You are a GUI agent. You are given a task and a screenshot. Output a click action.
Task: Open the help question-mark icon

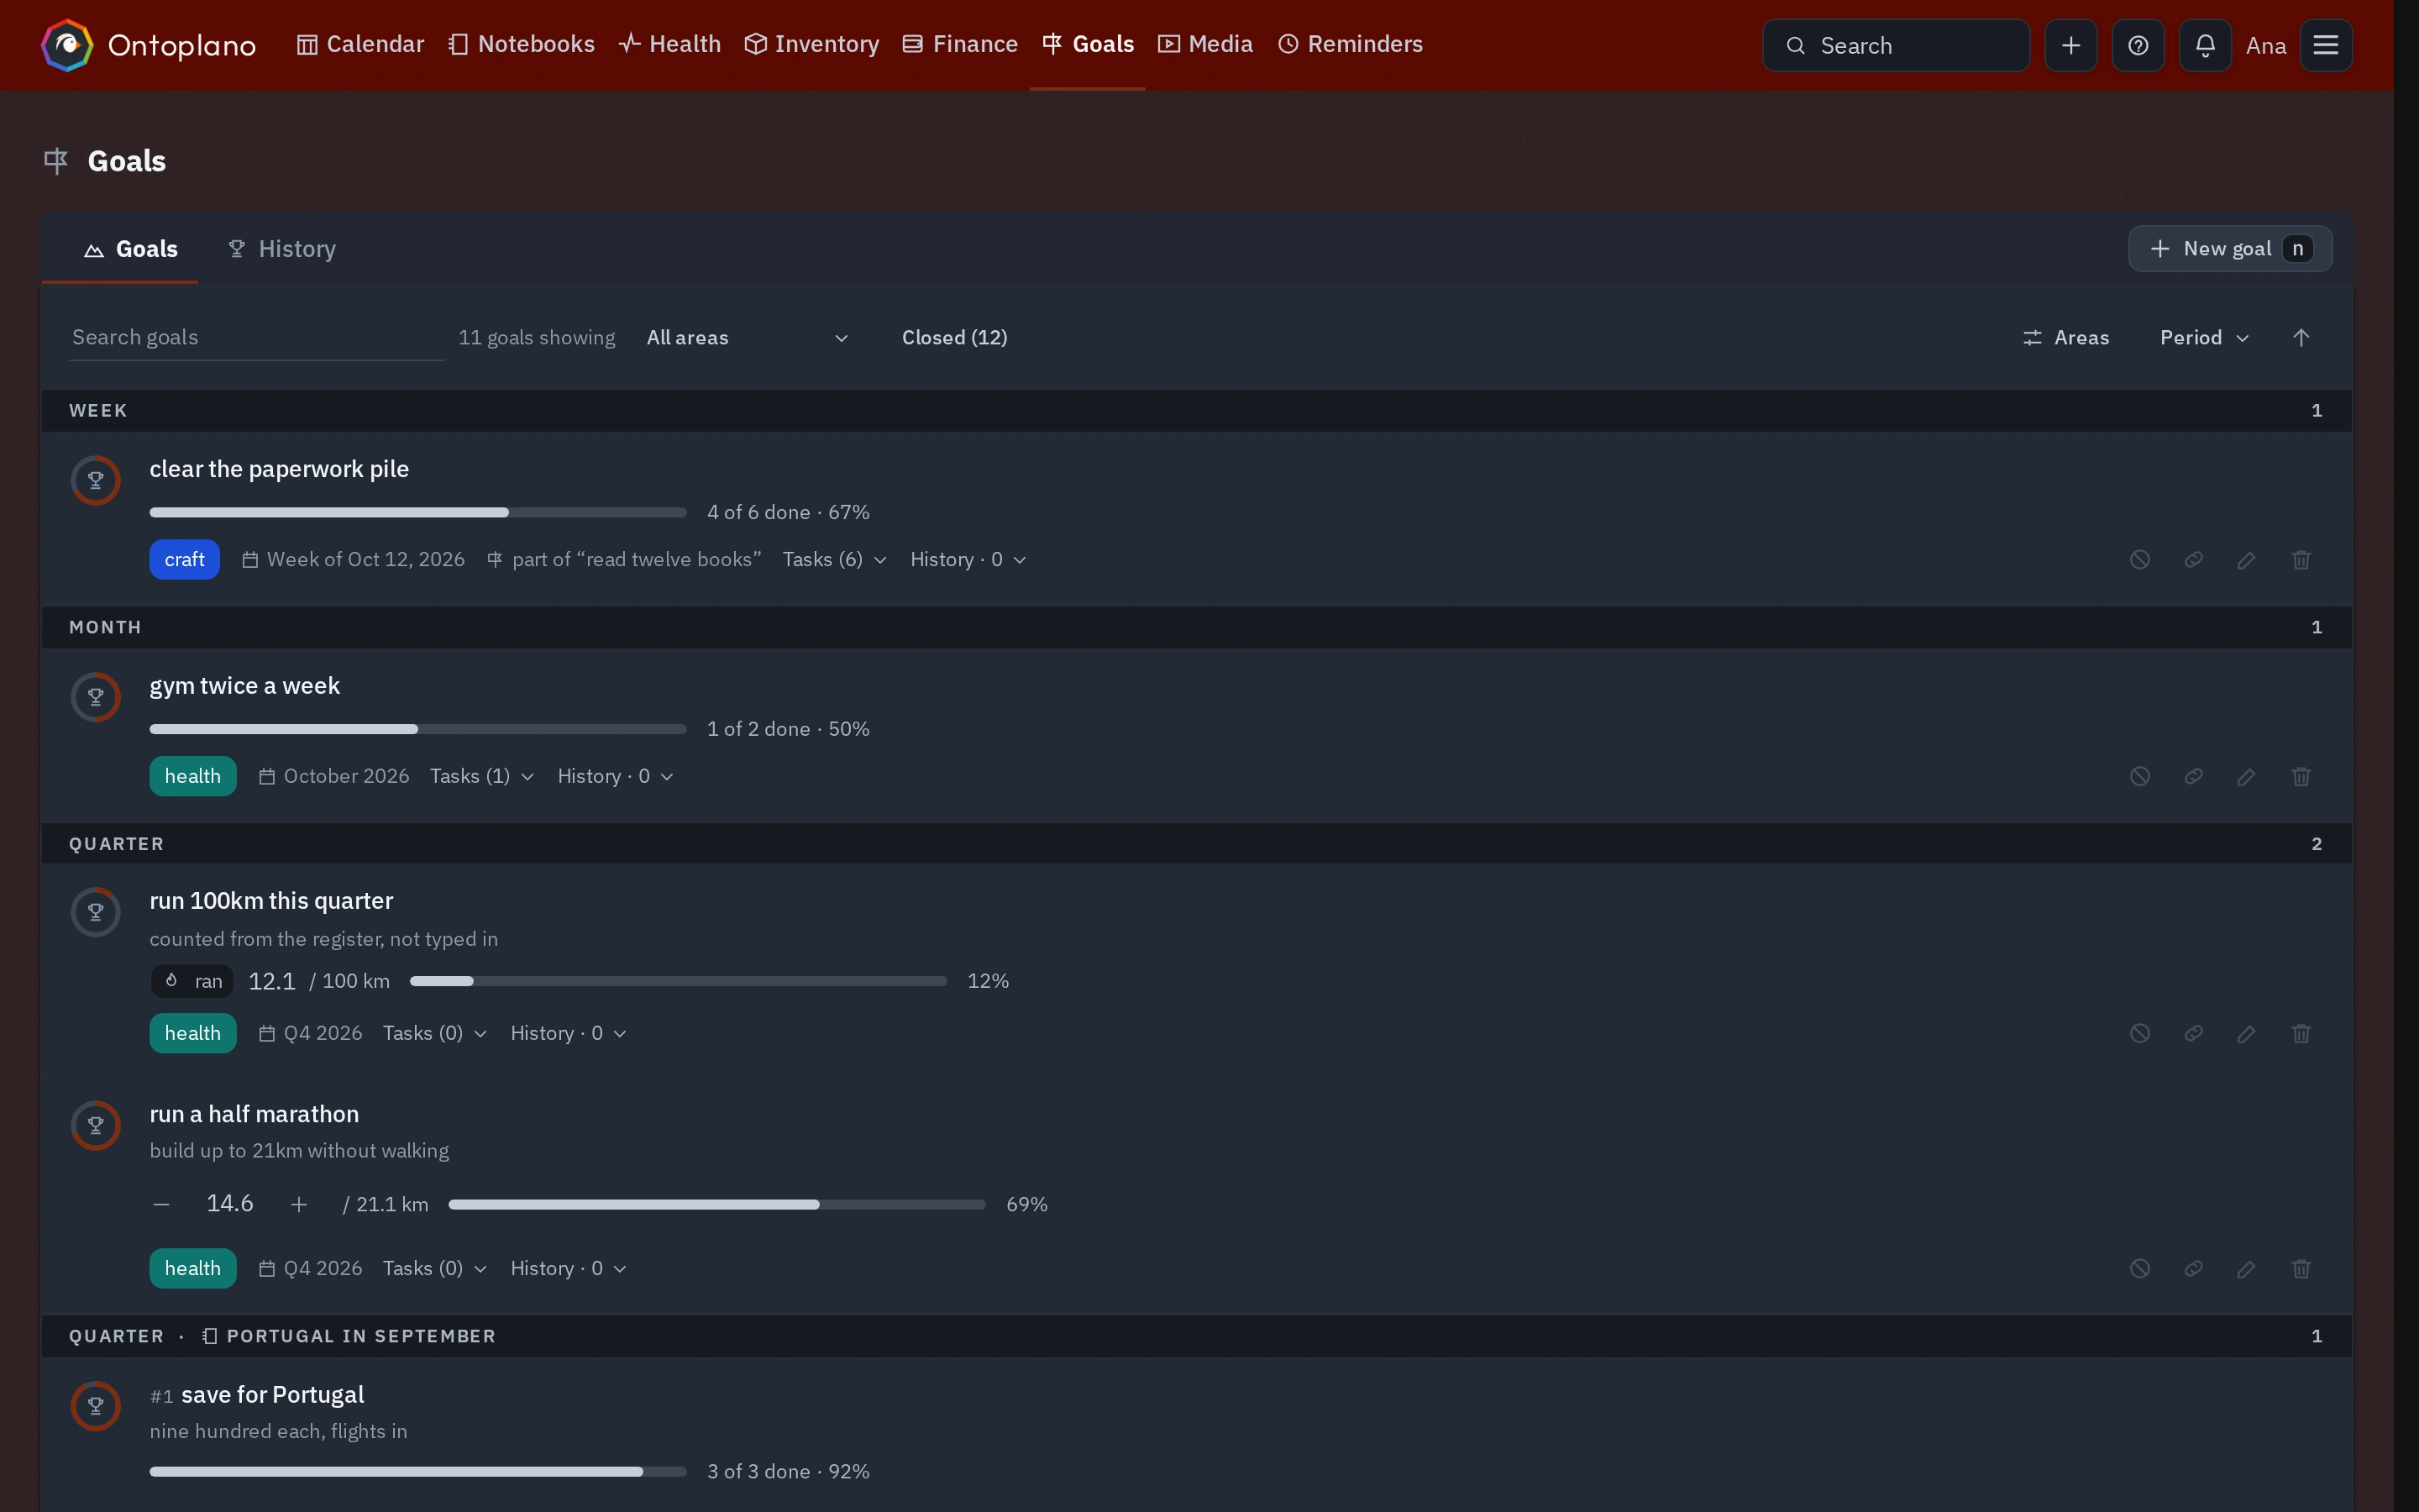tap(2137, 45)
